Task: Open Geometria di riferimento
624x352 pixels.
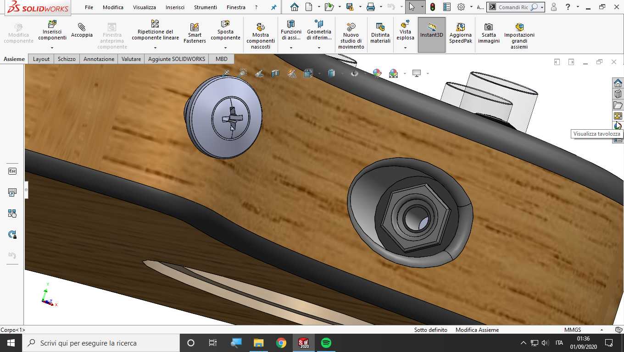Action: click(x=319, y=30)
